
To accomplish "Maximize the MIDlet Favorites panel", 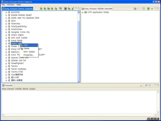I will tap(158, 8).
